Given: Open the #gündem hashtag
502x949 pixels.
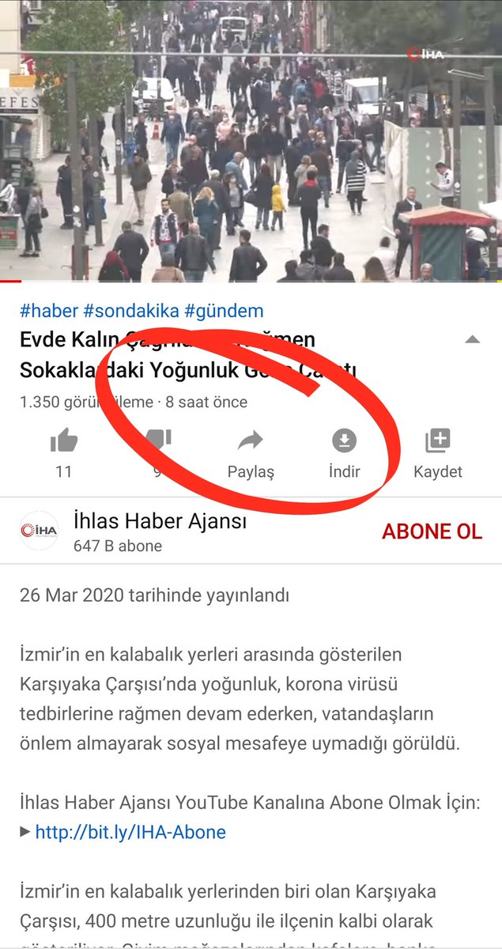Looking at the screenshot, I should click(x=224, y=311).
